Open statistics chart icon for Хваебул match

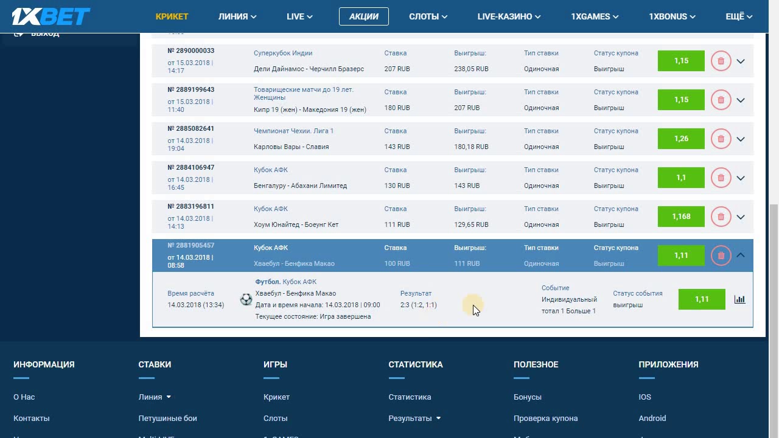[739, 299]
